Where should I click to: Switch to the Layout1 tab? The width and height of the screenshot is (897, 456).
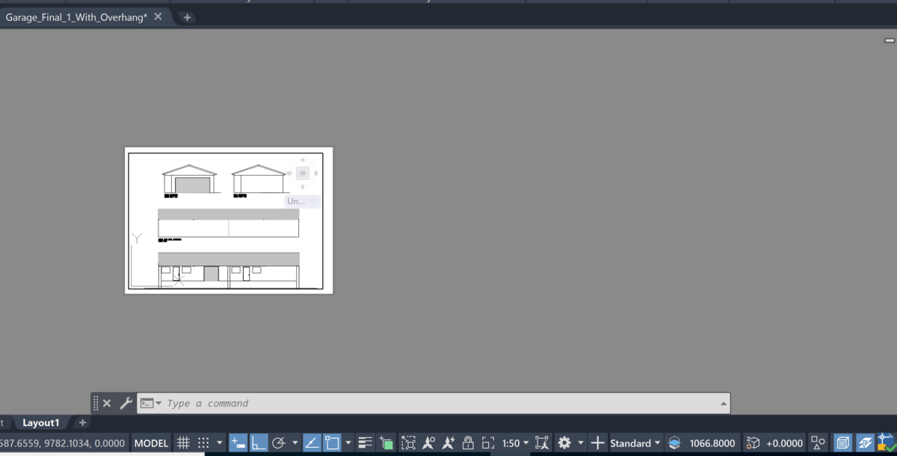coord(41,423)
